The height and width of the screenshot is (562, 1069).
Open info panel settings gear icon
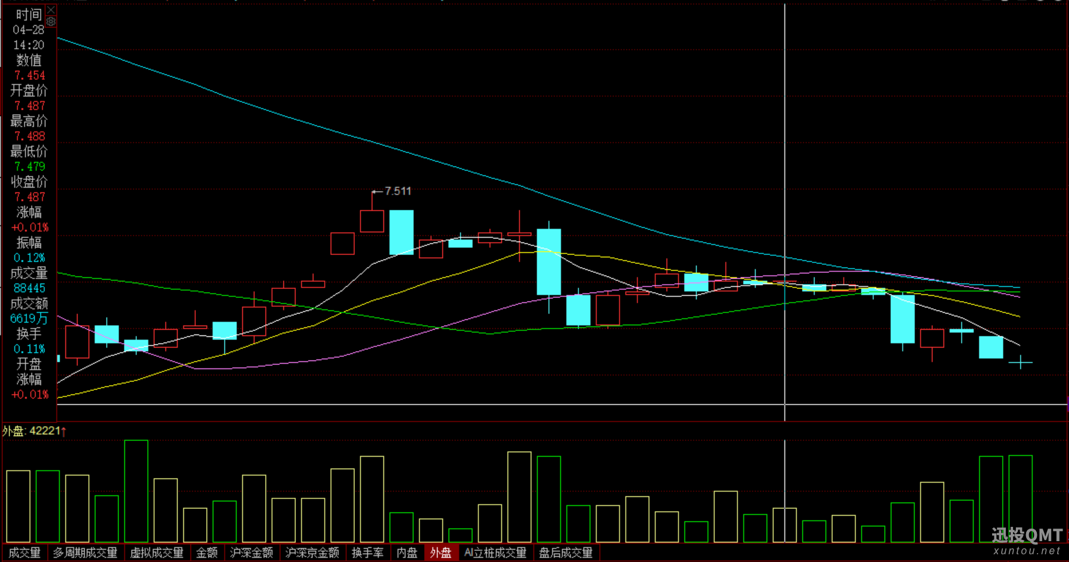(x=51, y=21)
